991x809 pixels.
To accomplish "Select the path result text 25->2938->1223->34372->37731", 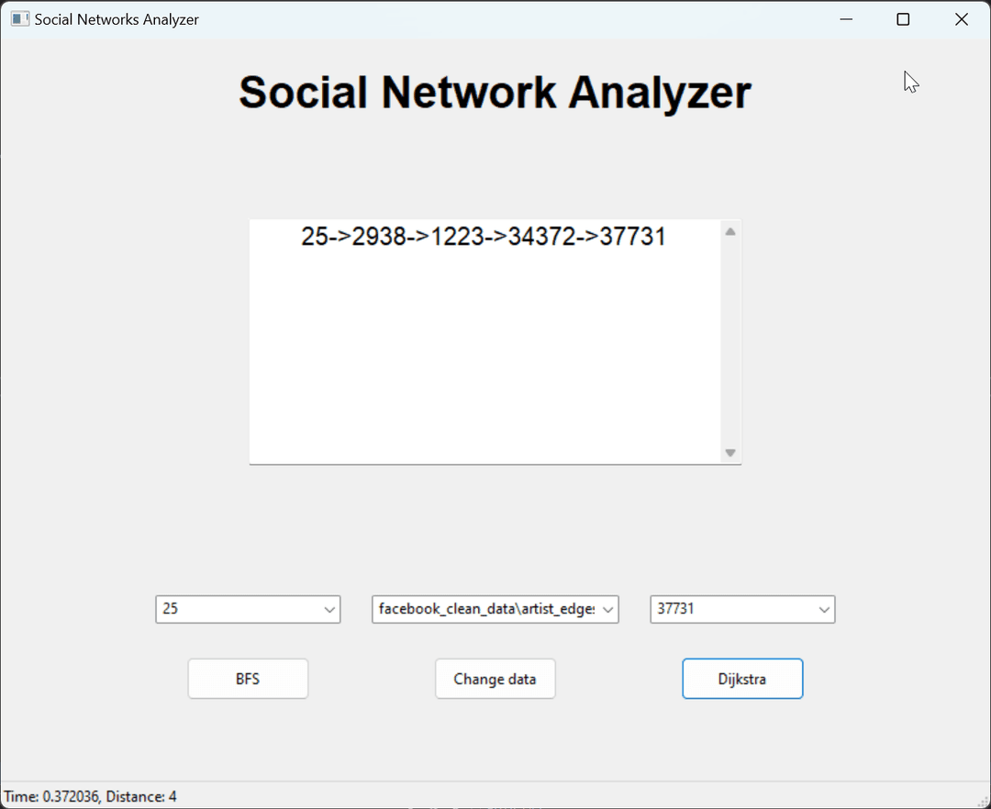I will [x=484, y=236].
